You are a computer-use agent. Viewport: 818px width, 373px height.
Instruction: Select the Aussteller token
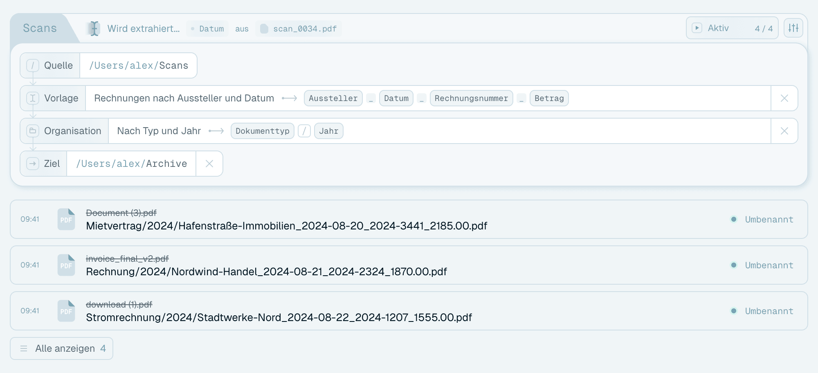pyautogui.click(x=333, y=98)
